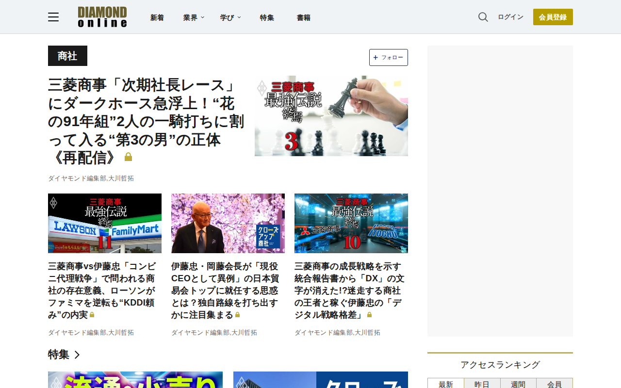621x388 pixels.
Task: Select the 週間 ranking tab
Action: point(518,384)
